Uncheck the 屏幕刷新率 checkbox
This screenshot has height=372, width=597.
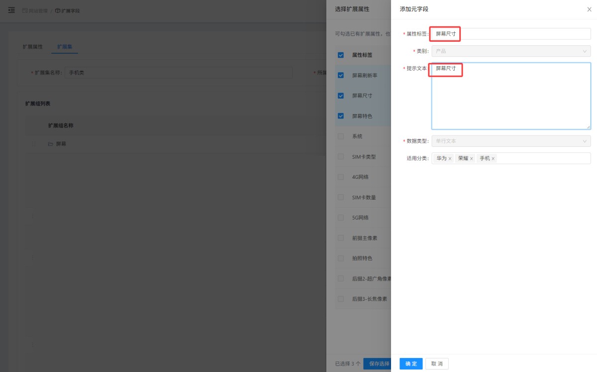pos(341,75)
